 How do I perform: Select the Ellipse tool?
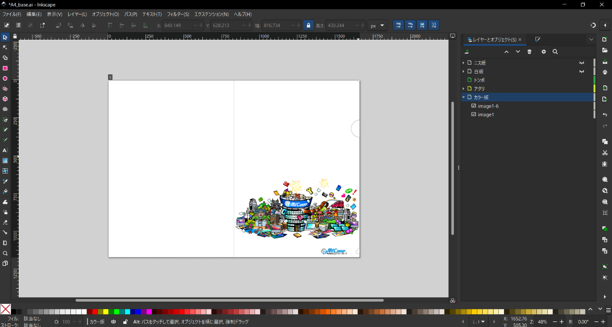[5, 79]
